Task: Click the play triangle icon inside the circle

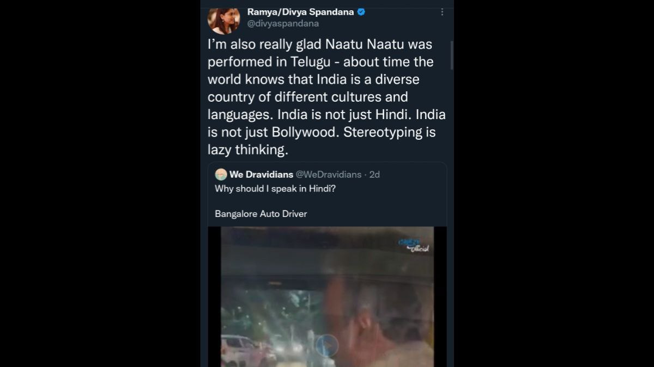Action: coord(327,345)
